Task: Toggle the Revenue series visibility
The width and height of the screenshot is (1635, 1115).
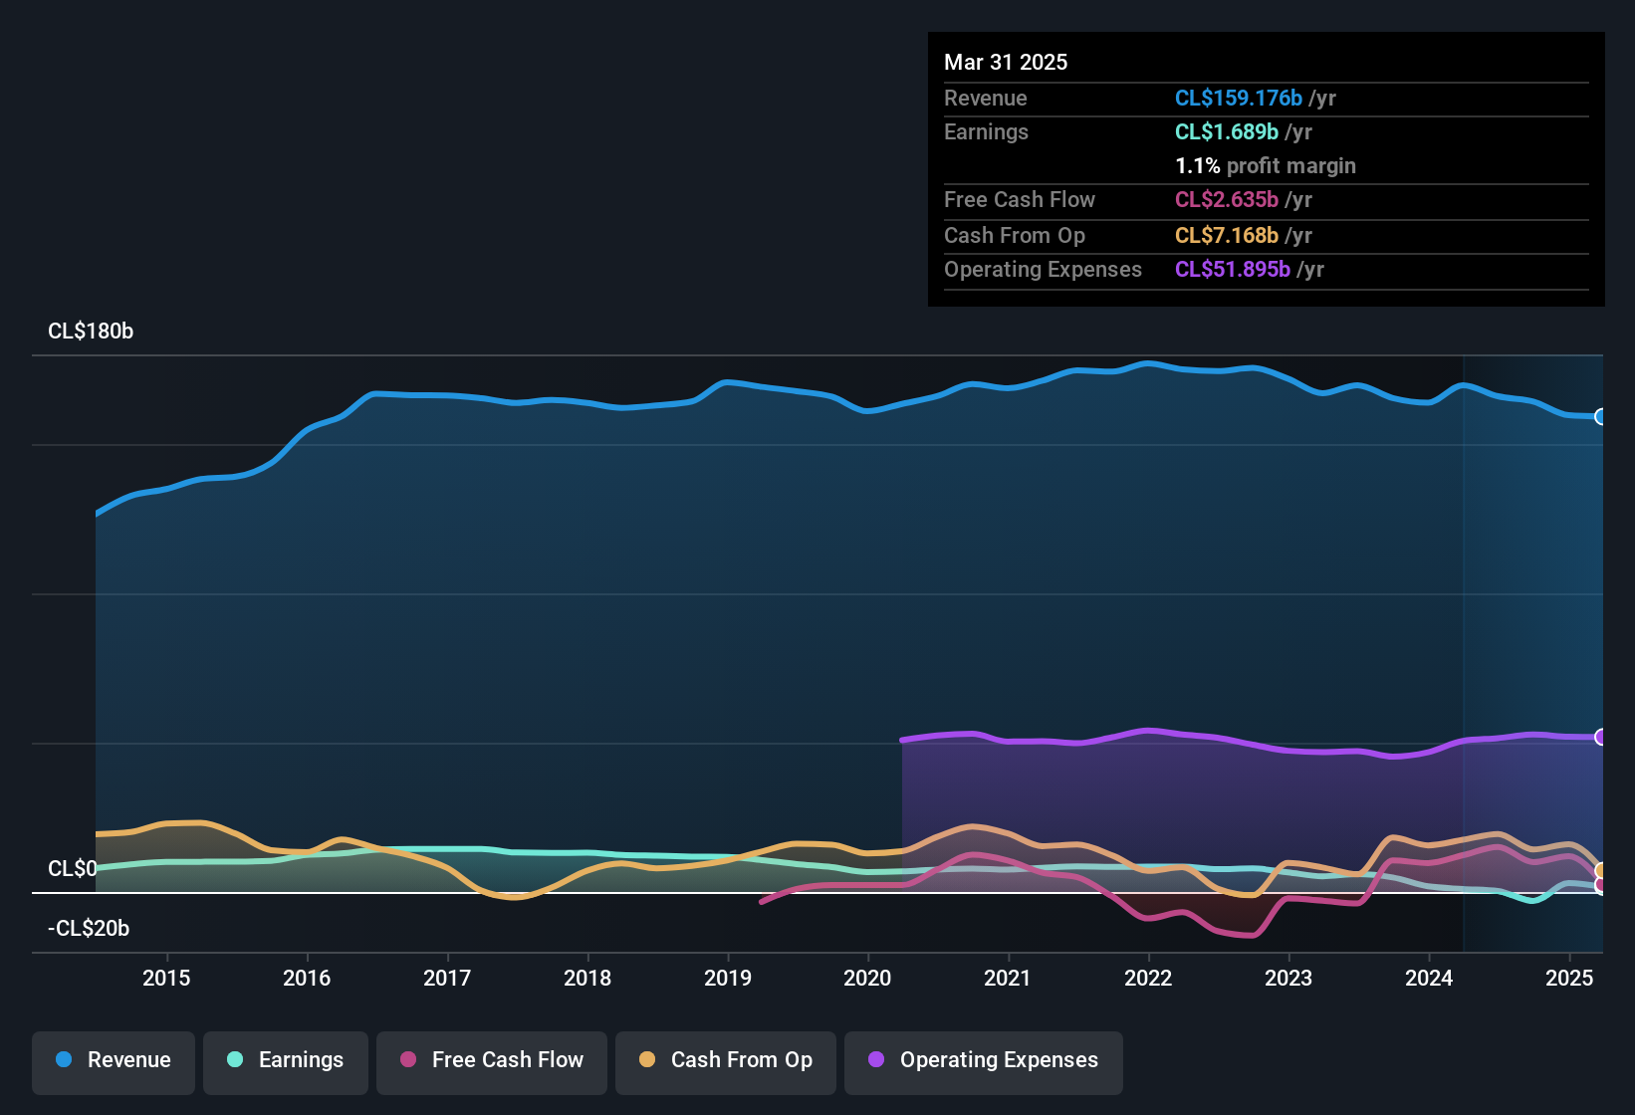Action: tap(113, 1061)
